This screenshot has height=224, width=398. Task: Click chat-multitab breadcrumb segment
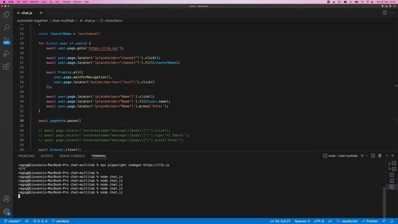point(63,21)
